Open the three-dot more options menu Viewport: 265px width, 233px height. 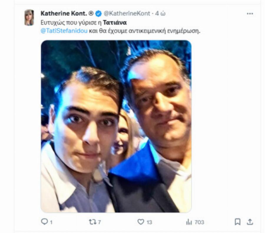point(250,14)
